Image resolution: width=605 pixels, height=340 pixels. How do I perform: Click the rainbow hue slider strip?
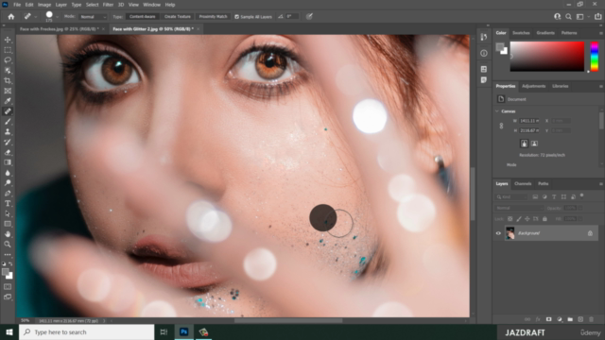595,57
